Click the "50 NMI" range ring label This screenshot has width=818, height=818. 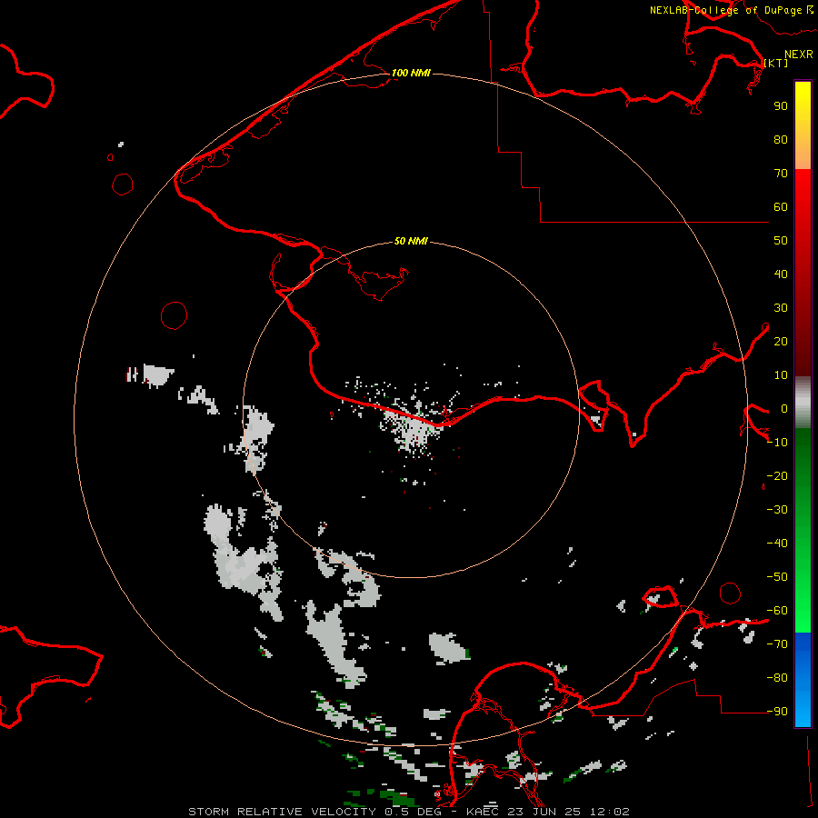(411, 241)
